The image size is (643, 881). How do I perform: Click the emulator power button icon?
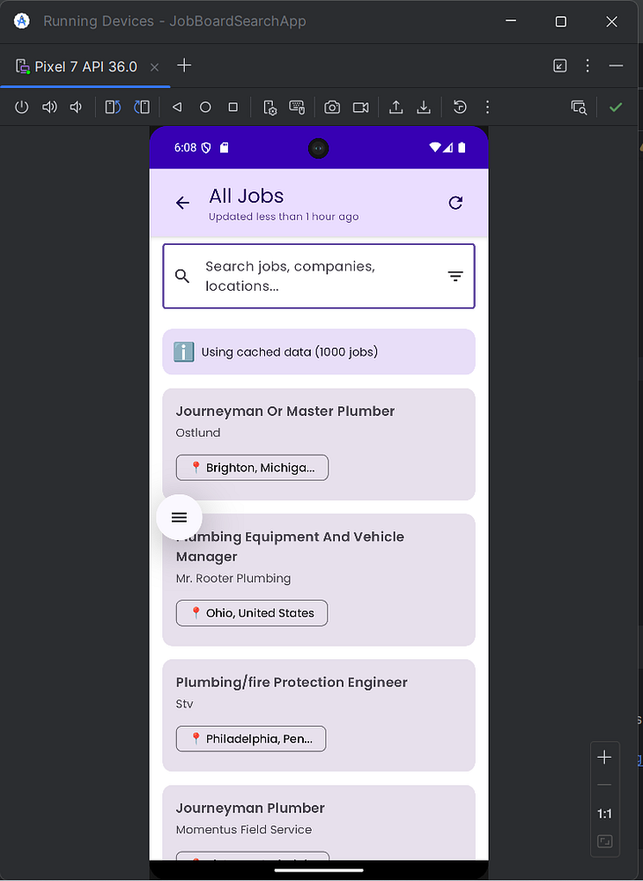click(x=21, y=107)
